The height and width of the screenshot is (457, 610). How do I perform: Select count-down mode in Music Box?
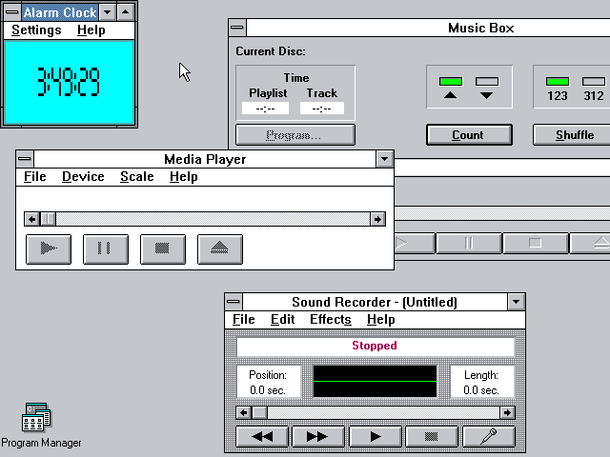(487, 88)
